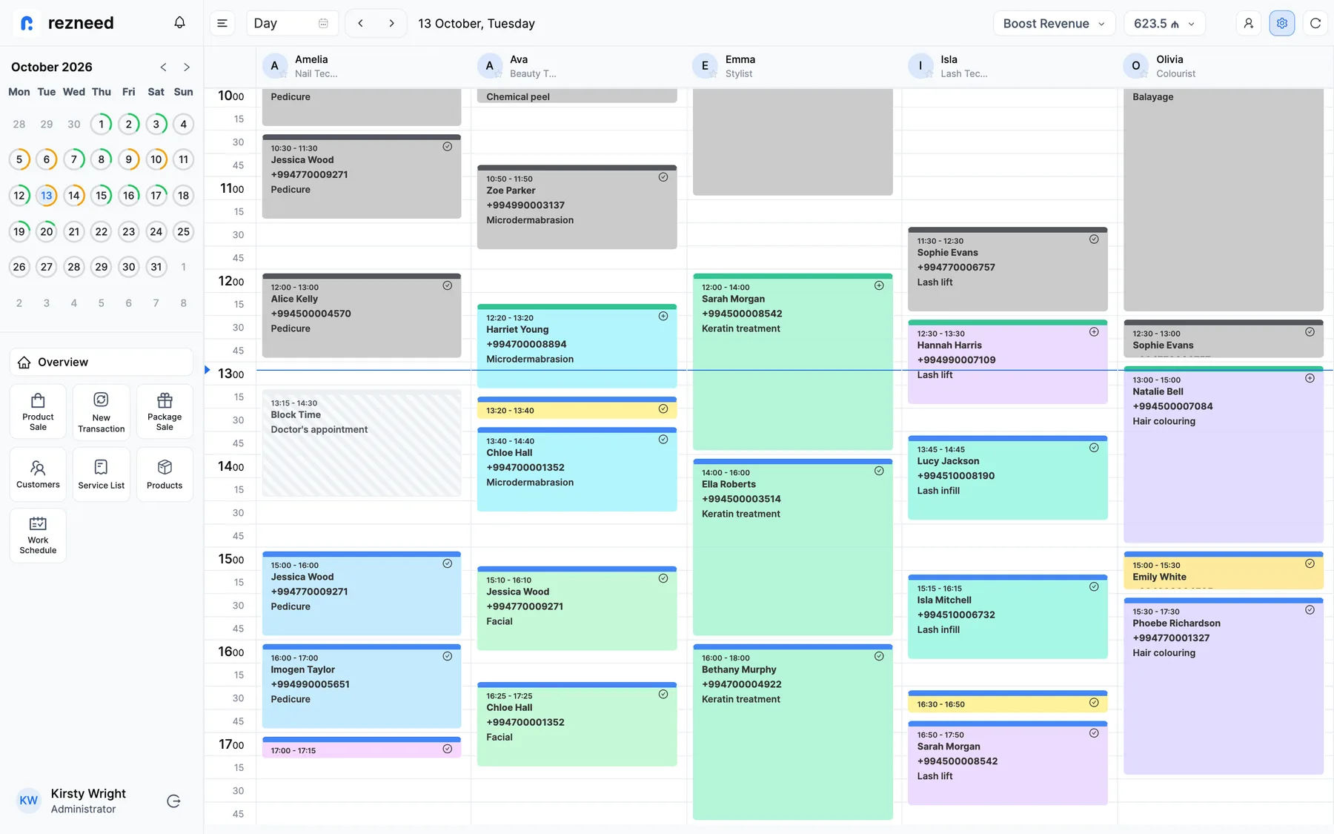The width and height of the screenshot is (1334, 834).
Task: Open the notifications bell
Action: coord(179,23)
